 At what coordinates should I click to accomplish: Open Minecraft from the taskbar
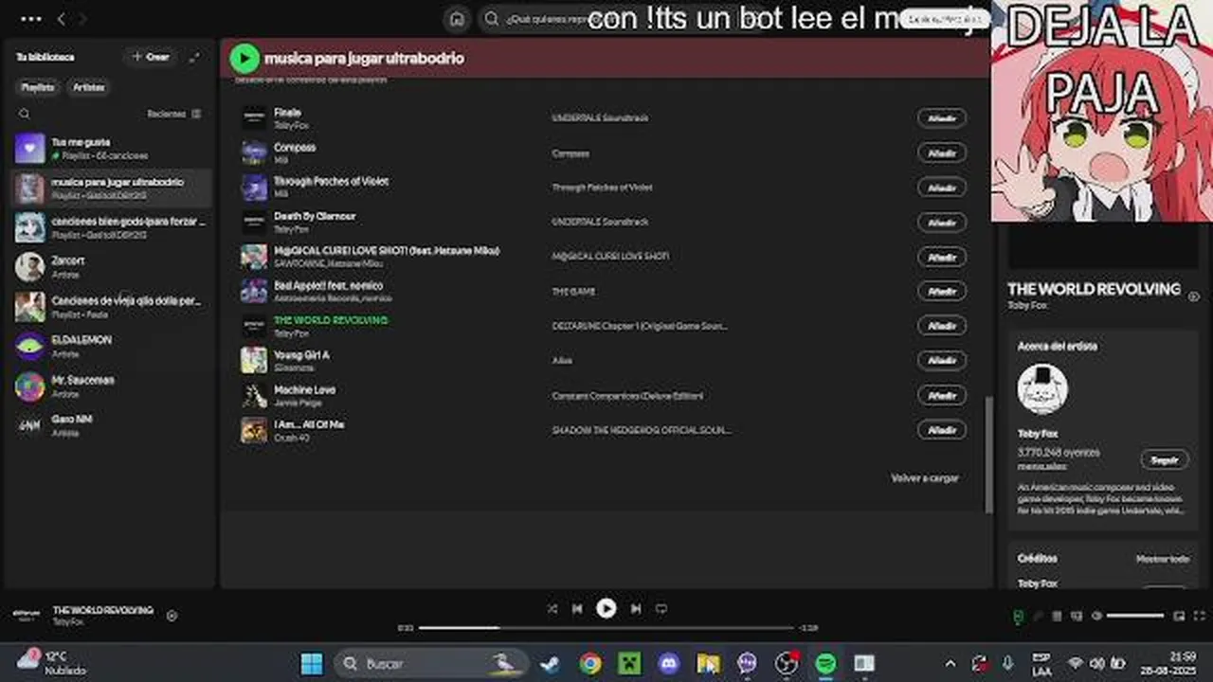[629, 663]
